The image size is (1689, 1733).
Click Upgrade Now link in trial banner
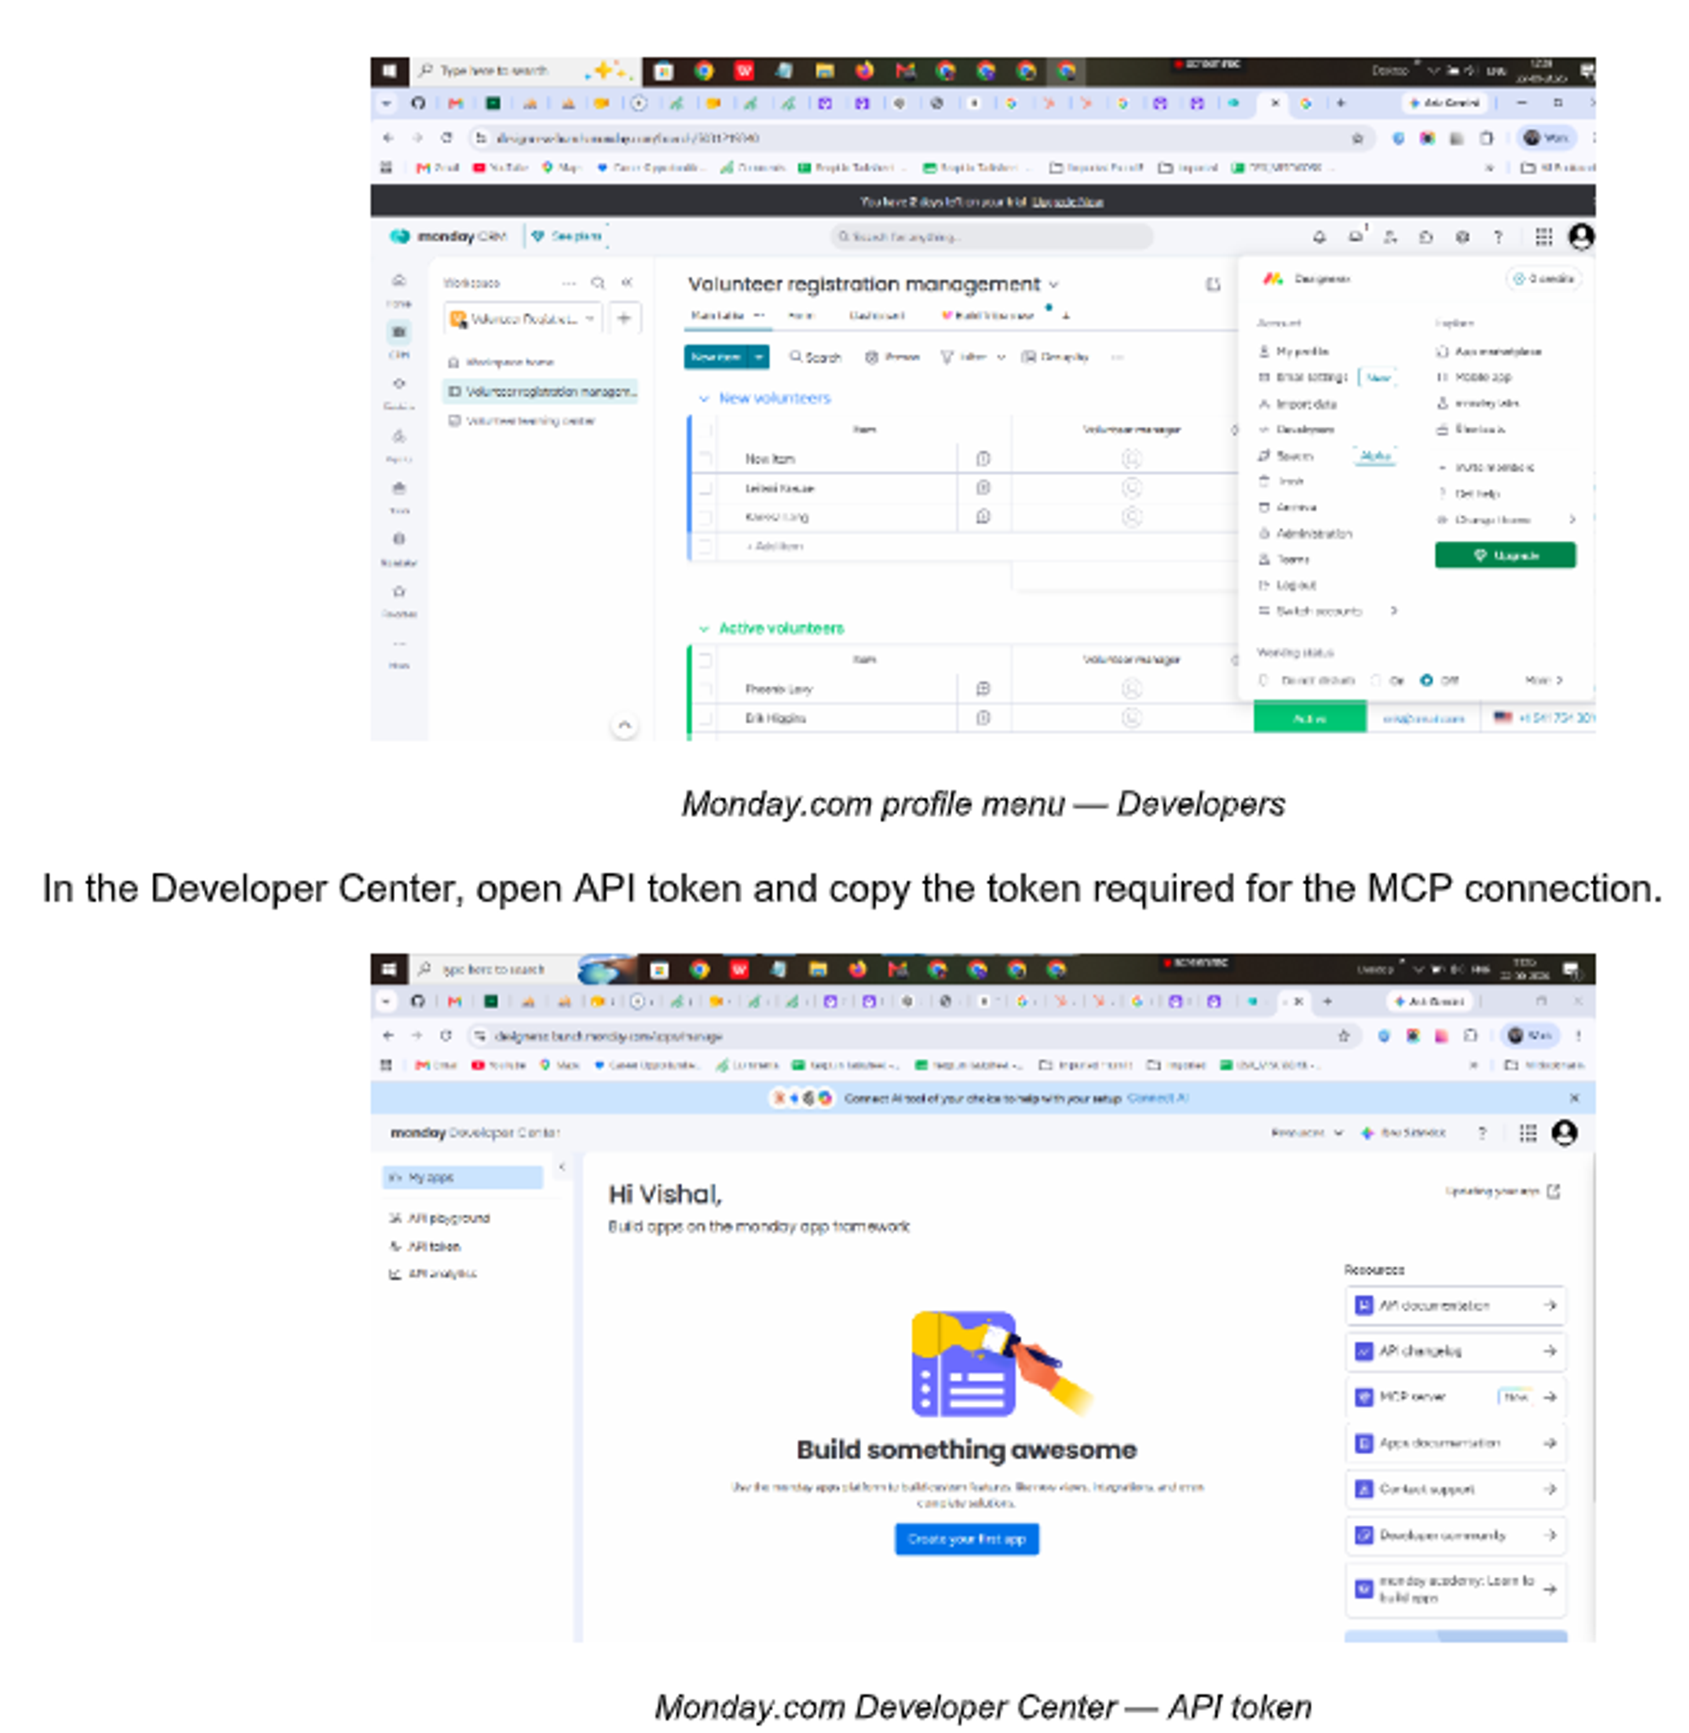click(x=1067, y=202)
